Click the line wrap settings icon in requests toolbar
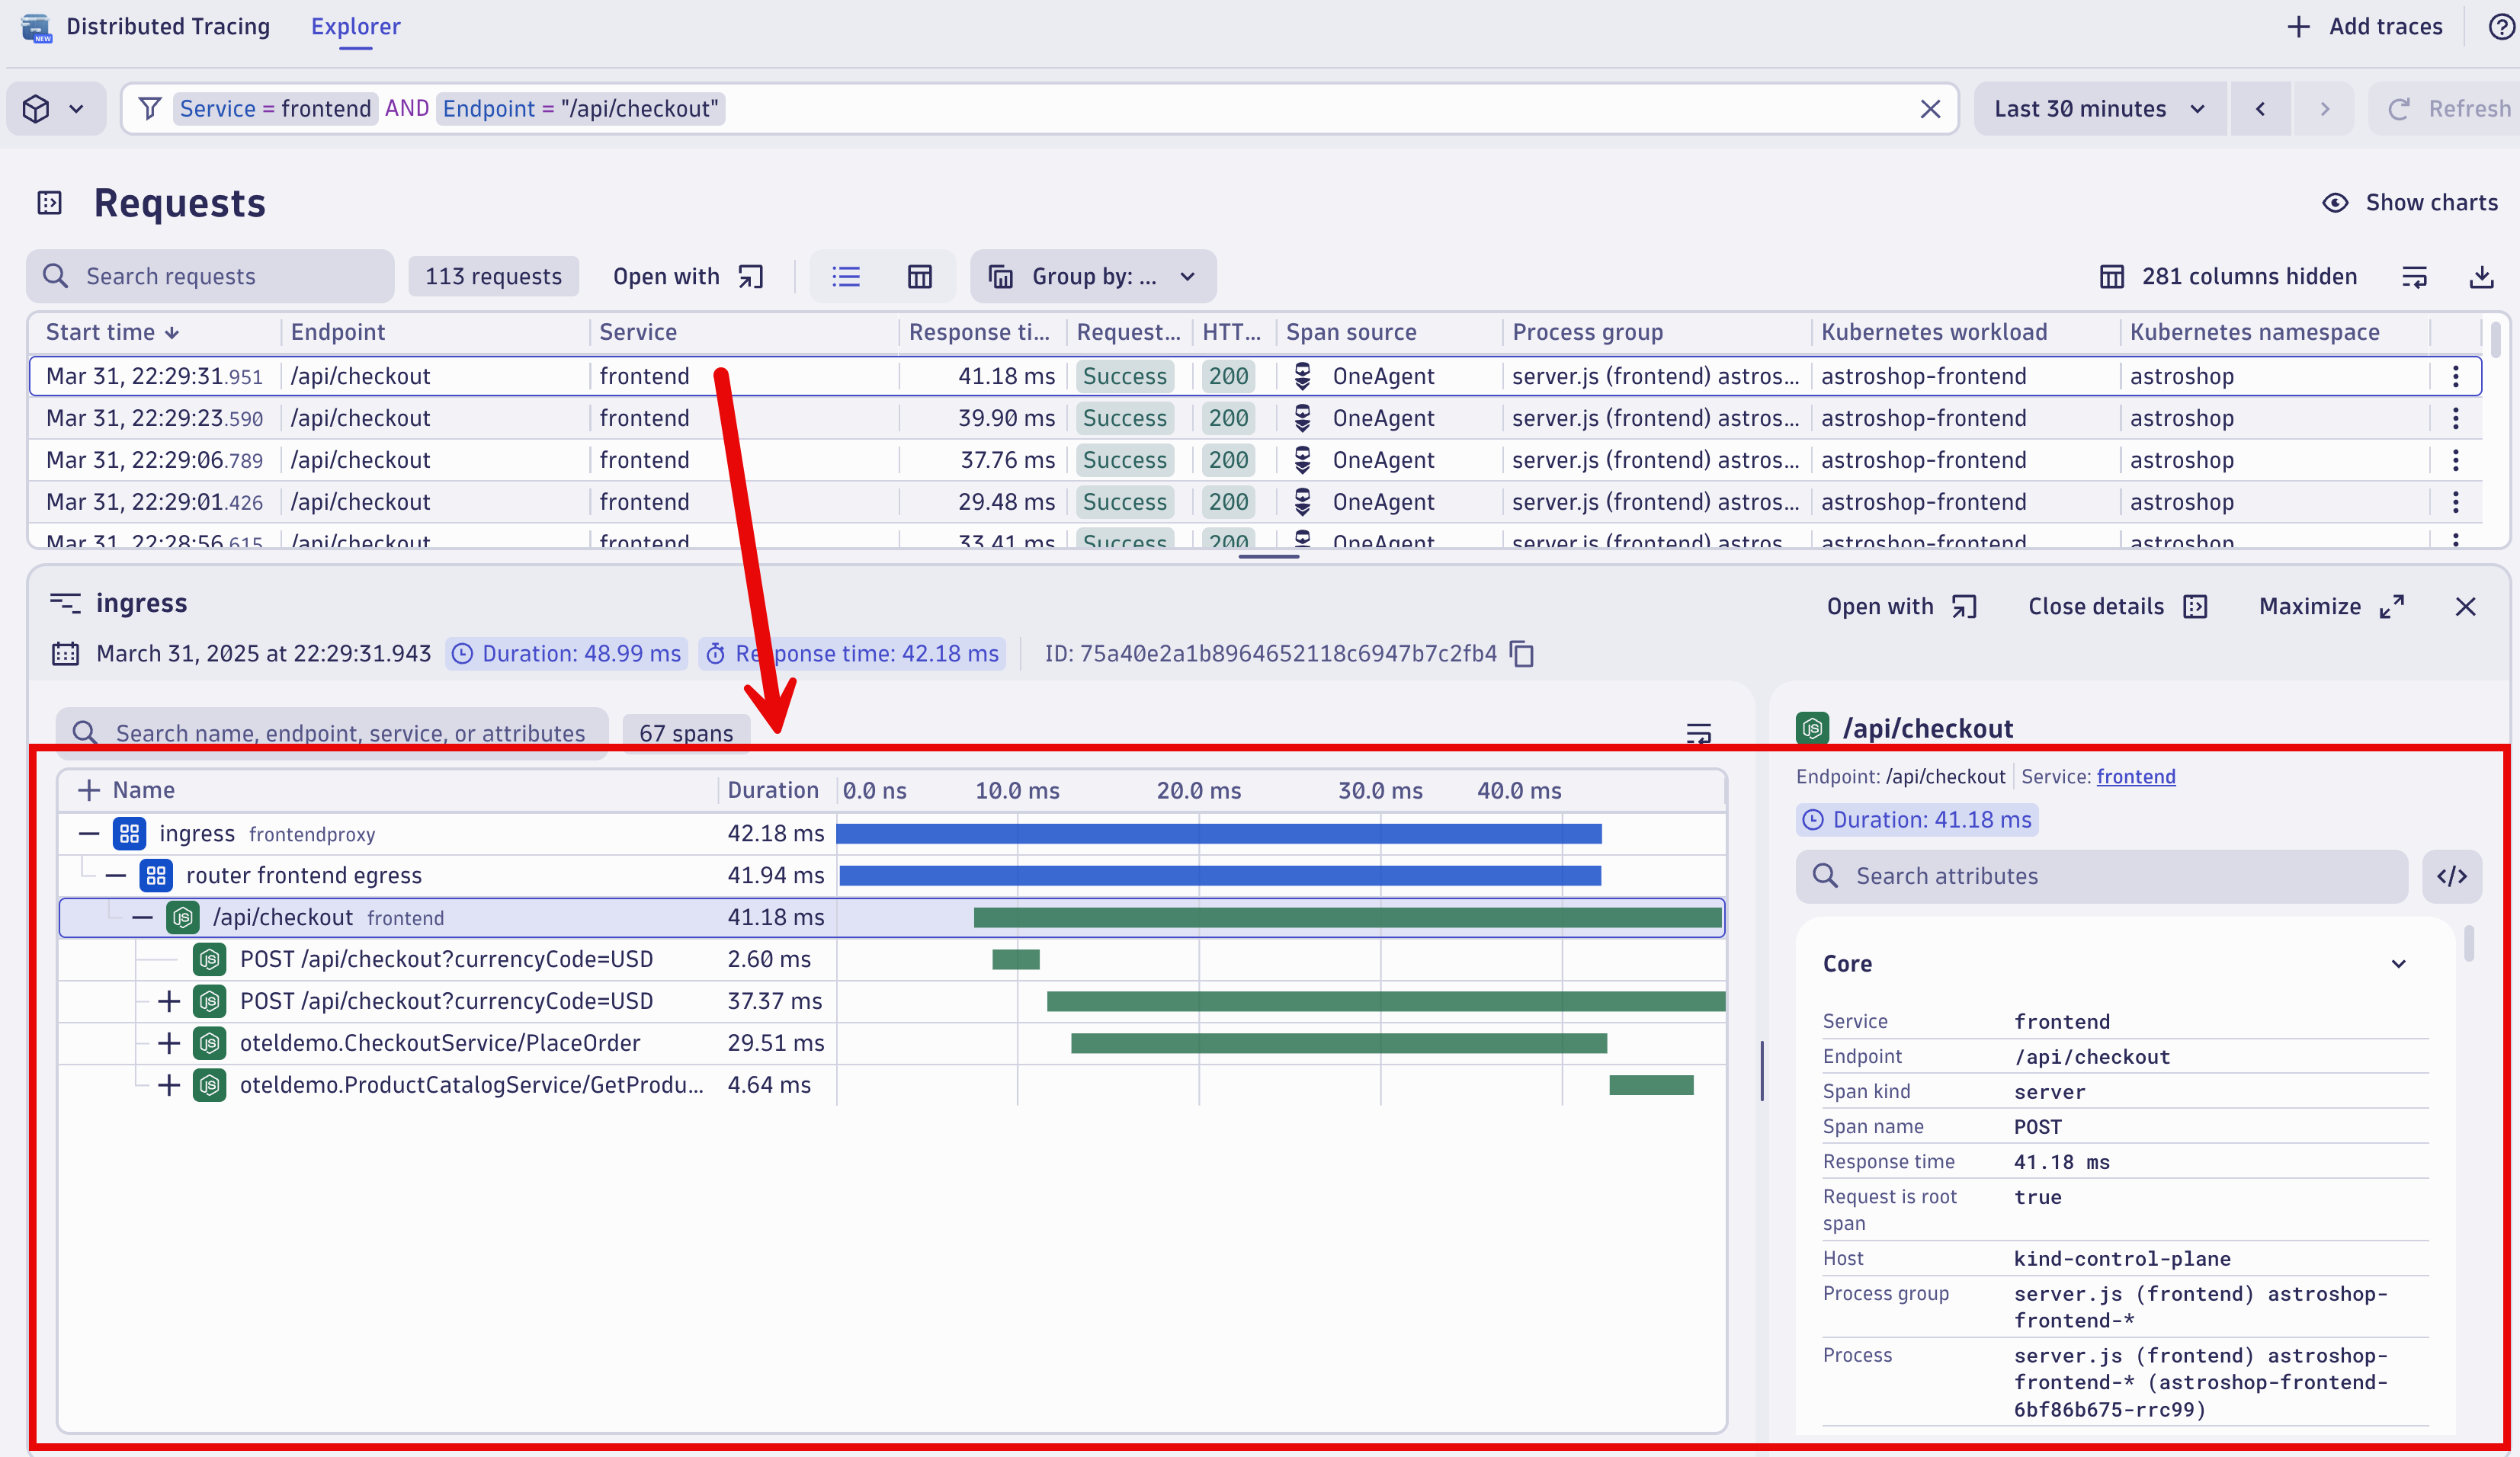The image size is (2520, 1457). 2415,276
